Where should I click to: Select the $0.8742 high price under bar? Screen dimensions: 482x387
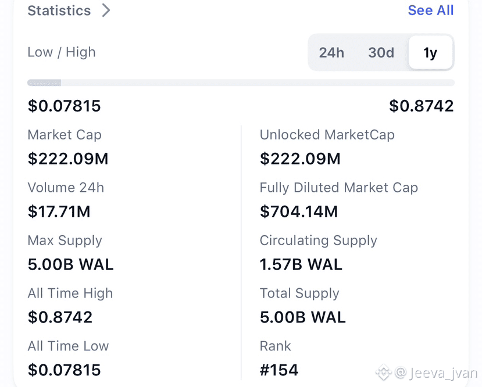[x=421, y=106]
